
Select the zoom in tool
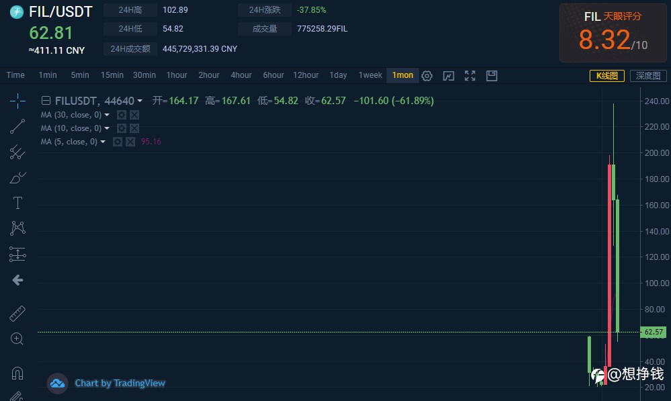click(x=17, y=339)
